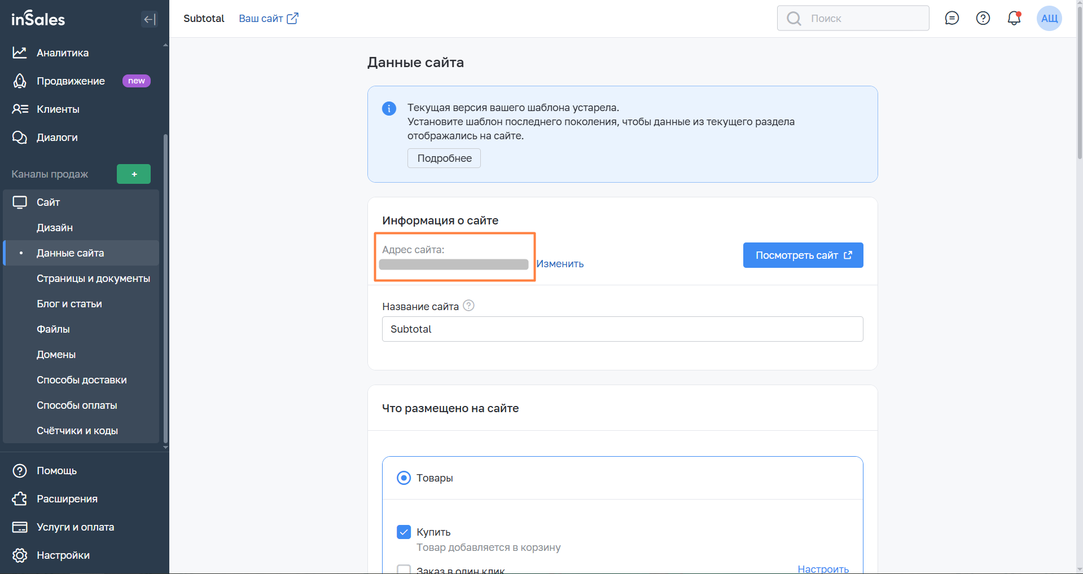Focus the Поиск search field
The width and height of the screenshot is (1083, 574).
coord(853,19)
